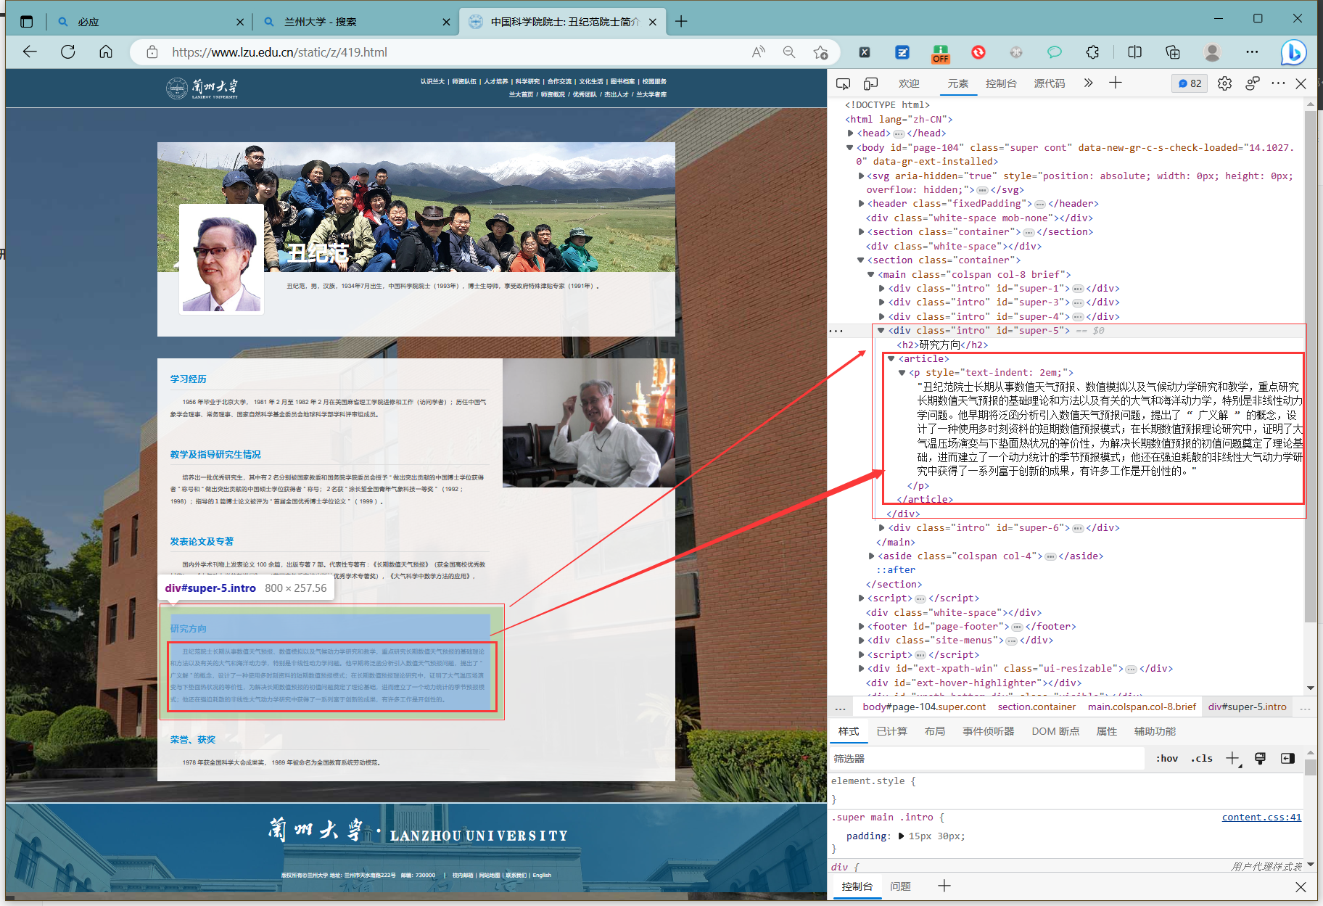Click the zoom out magnifier icon

pyautogui.click(x=789, y=52)
